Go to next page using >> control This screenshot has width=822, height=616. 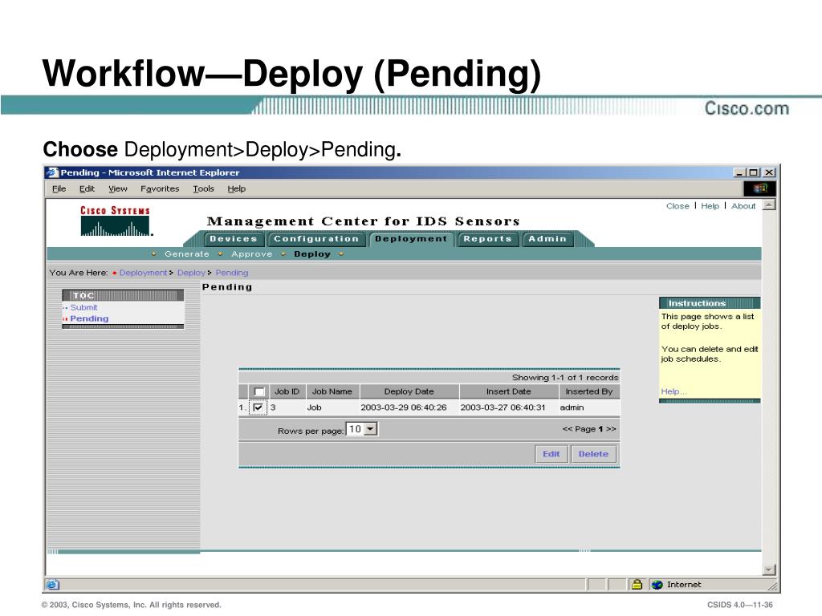[611, 429]
